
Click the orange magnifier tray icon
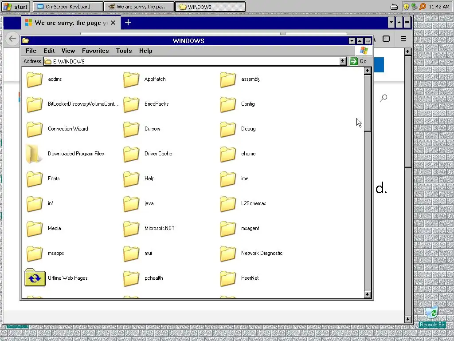[423, 6]
